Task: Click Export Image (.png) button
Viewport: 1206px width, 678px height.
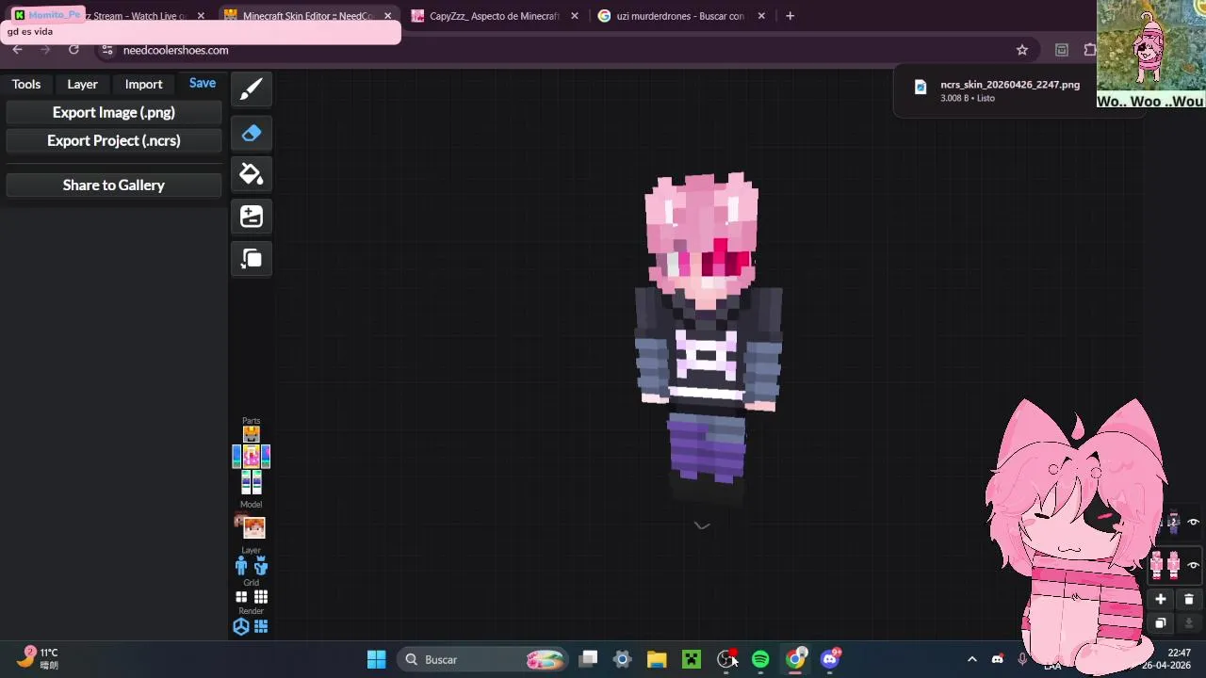Action: 114,112
